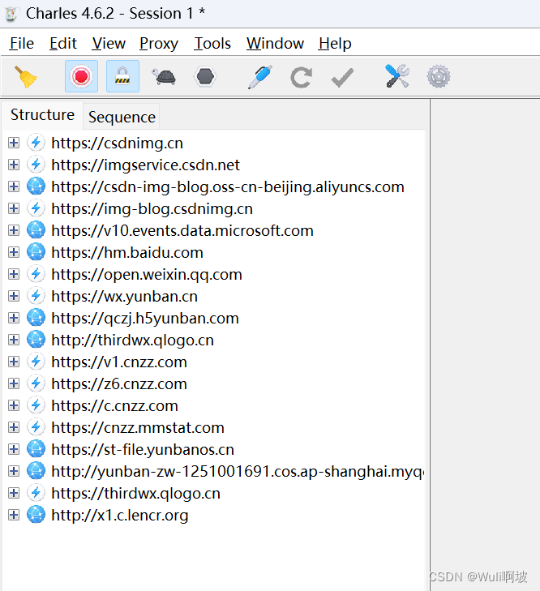Expand the yunban-zw-1251001691 node
540x591 pixels.
[x=14, y=471]
